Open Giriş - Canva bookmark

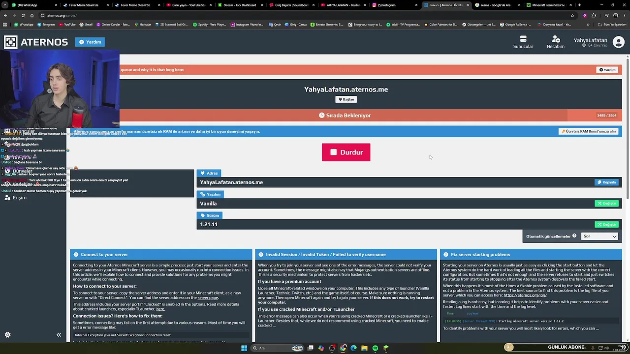point(295,24)
